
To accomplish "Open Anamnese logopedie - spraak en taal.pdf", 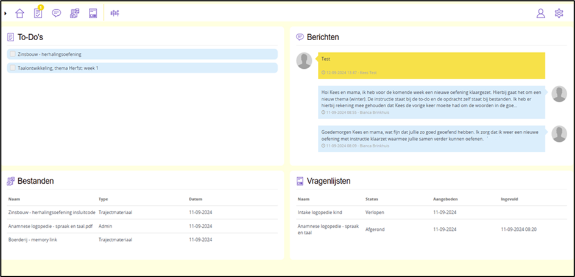I will coord(51,226).
